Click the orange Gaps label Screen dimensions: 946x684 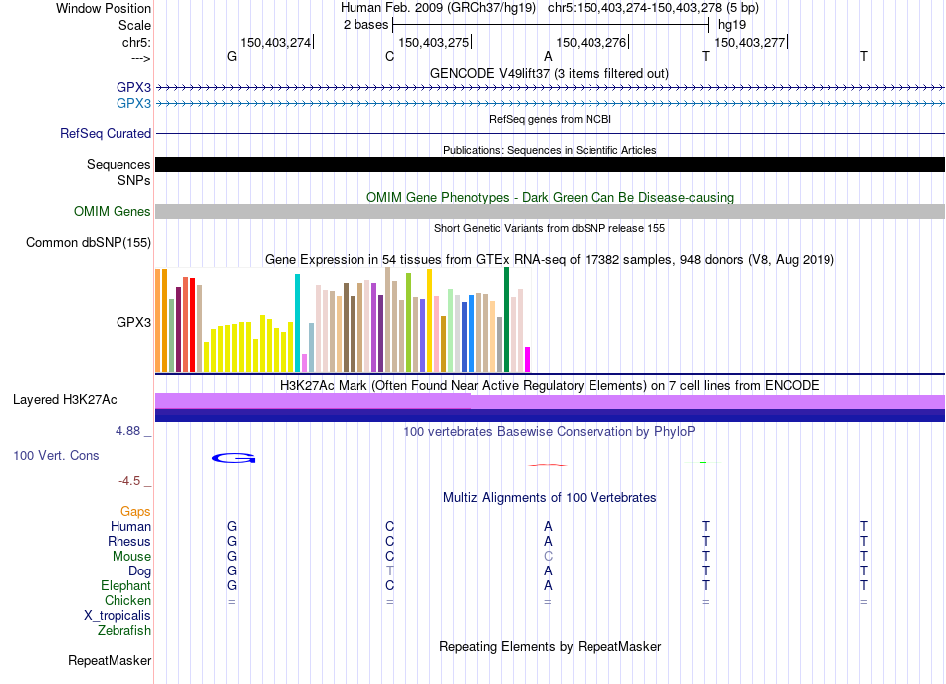click(x=135, y=512)
